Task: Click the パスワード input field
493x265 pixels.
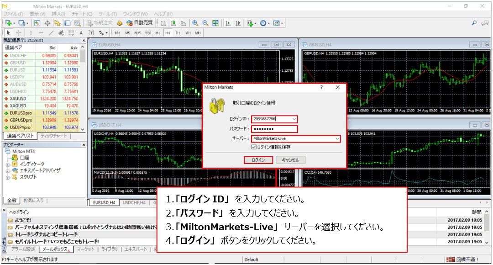Action: point(274,129)
